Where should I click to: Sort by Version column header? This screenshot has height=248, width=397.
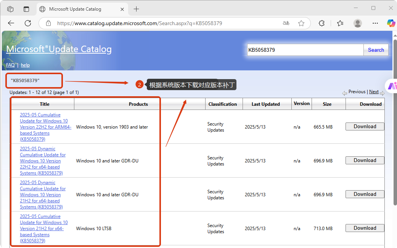coord(302,103)
